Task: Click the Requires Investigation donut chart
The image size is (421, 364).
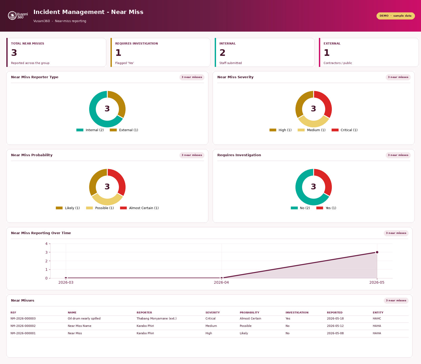Action: (314, 187)
